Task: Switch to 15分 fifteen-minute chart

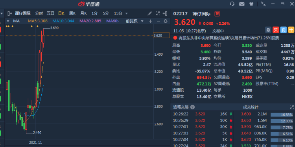Action: coord(118,13)
